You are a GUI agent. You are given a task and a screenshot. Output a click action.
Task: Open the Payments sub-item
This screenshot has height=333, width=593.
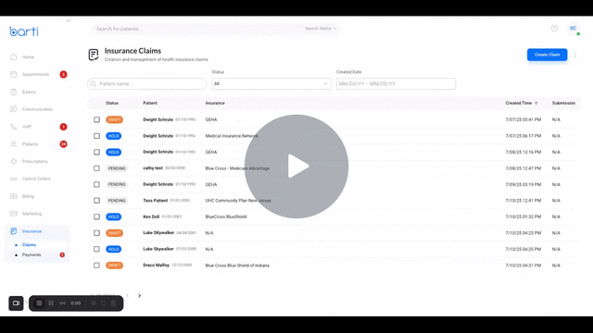pos(32,255)
